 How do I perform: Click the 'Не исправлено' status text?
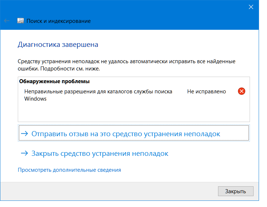click(x=206, y=92)
